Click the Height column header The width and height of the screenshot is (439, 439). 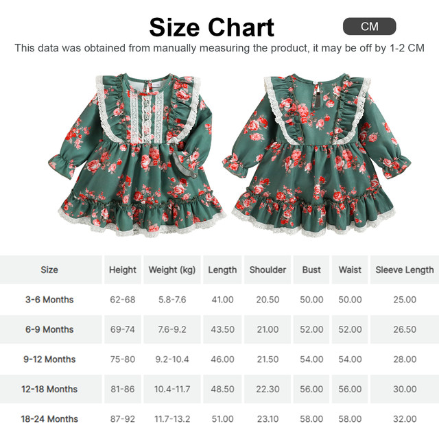[123, 270]
